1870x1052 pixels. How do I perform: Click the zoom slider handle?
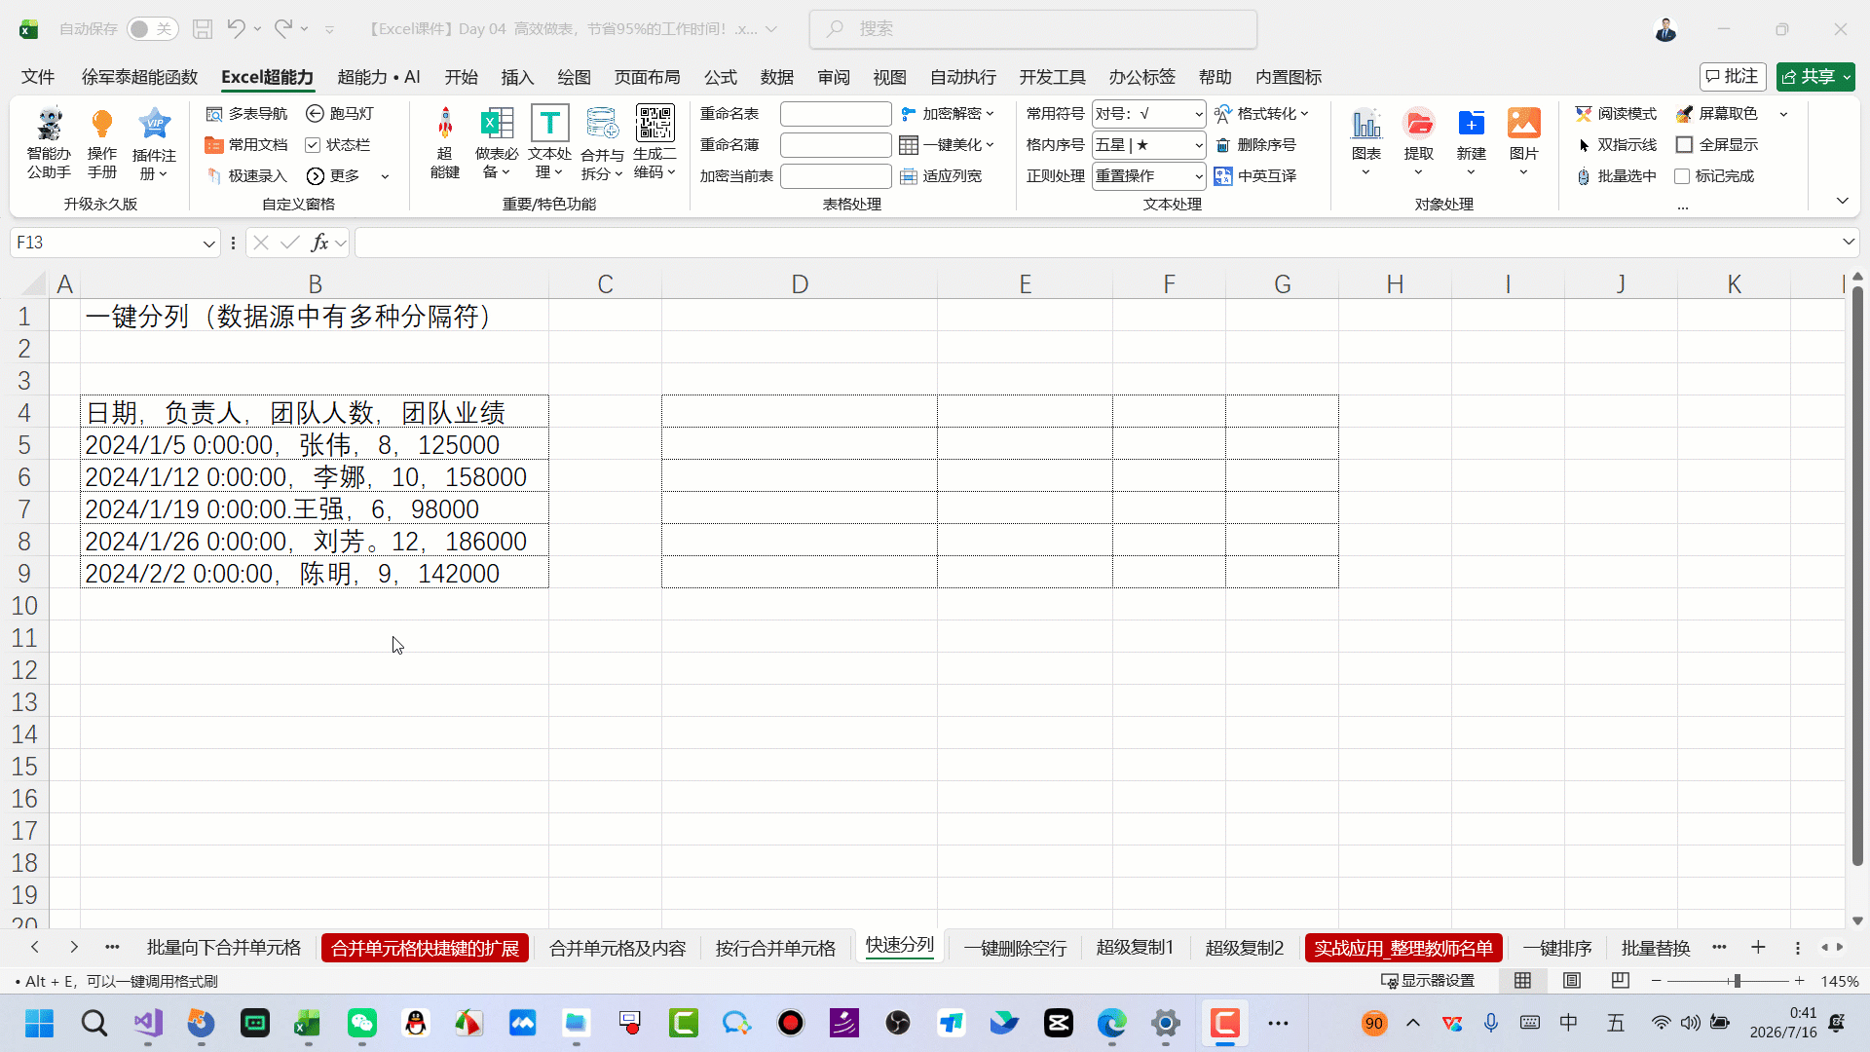[1737, 981]
